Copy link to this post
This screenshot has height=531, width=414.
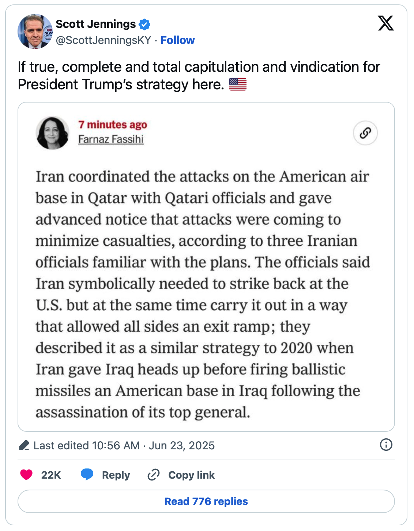[181, 475]
